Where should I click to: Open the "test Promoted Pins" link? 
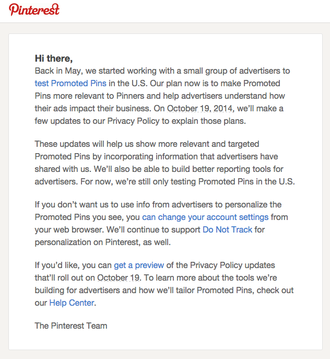pos(70,83)
